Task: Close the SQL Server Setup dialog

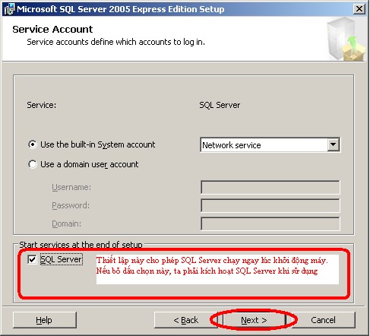Action: tap(359, 9)
